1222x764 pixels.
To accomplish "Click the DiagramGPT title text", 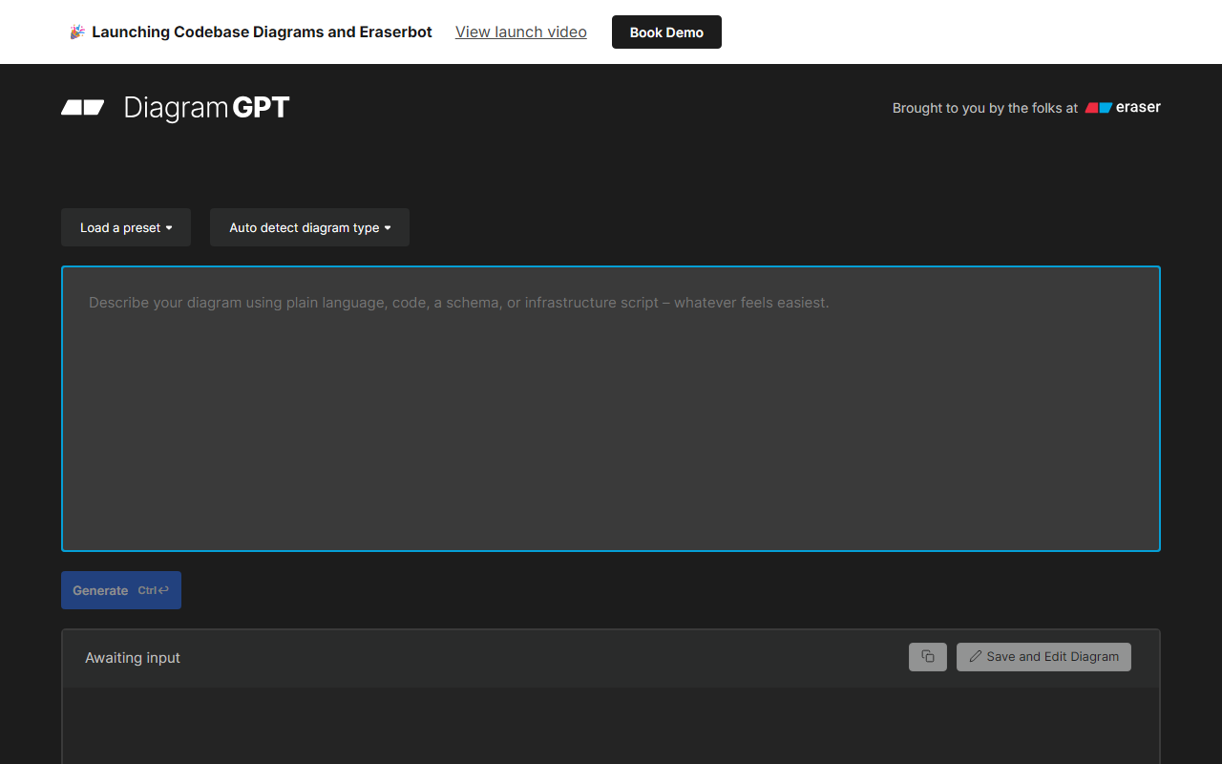I will pyautogui.click(x=206, y=108).
